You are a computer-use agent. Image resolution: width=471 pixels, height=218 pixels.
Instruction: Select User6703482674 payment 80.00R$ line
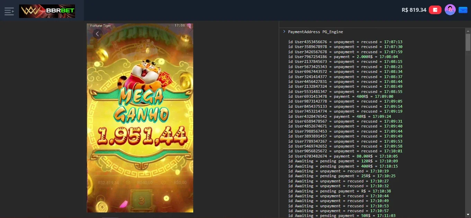click(x=343, y=156)
